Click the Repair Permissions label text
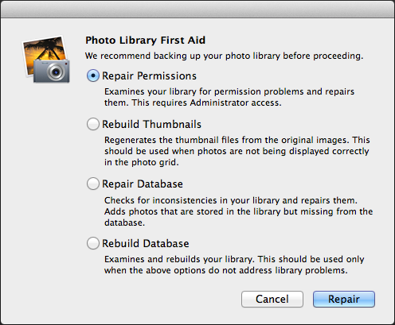The width and height of the screenshot is (395, 325). coord(149,76)
